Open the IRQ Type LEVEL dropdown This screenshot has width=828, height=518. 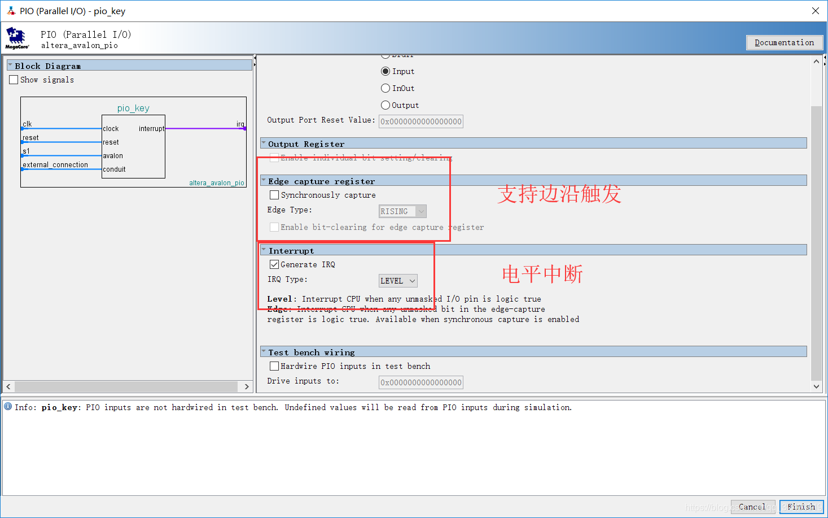click(398, 281)
